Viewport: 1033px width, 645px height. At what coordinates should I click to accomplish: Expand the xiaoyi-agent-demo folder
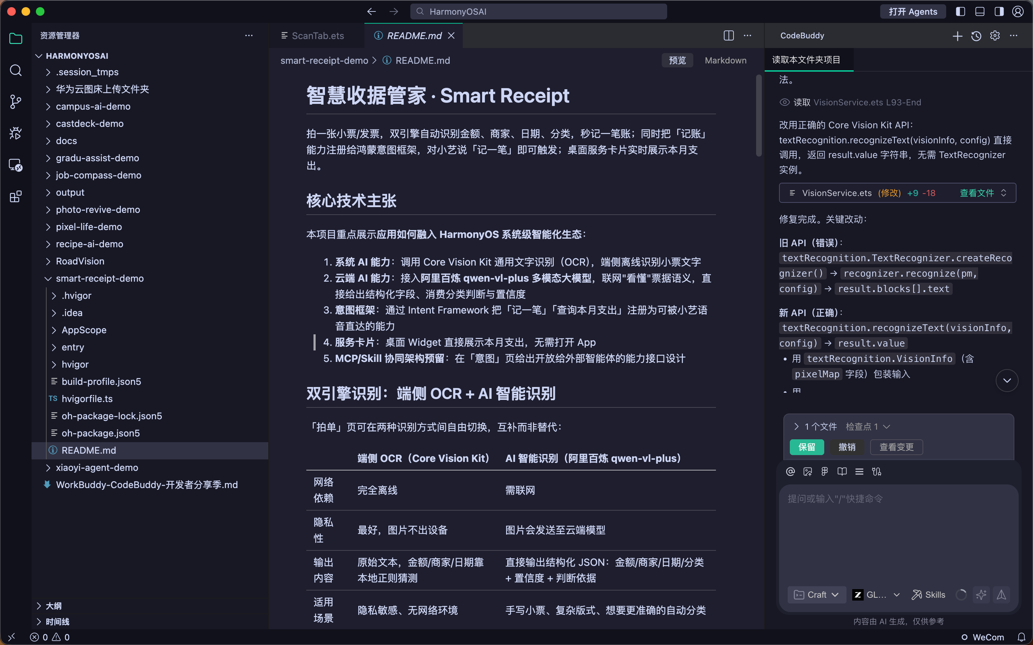tap(48, 468)
